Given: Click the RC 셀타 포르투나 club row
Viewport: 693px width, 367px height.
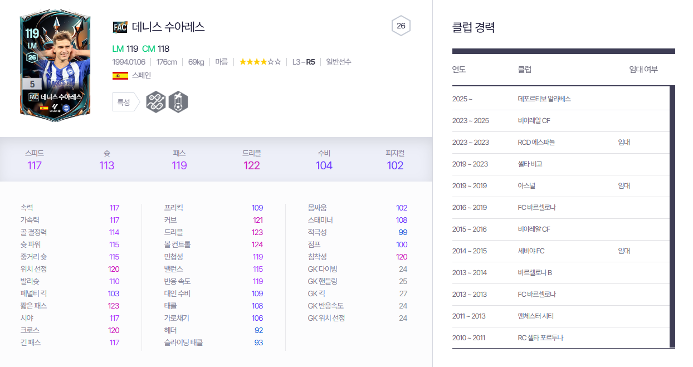Looking at the screenshot, I should pos(561,337).
